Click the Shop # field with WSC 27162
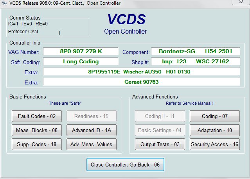Viewport: 250px width, 179px height. (x=196, y=61)
